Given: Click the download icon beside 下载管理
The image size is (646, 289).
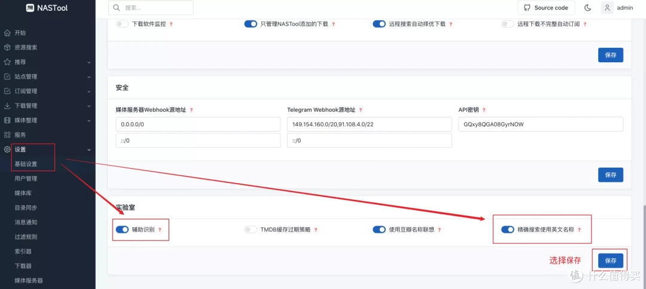Looking at the screenshot, I should [7, 106].
